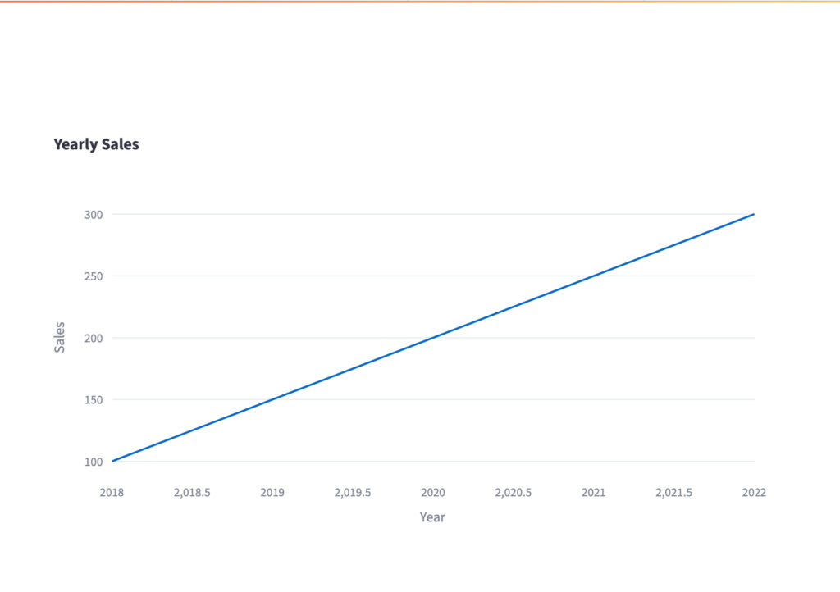Click the line's starting point at 2018
Screen dimensions: 840x592
tap(112, 461)
